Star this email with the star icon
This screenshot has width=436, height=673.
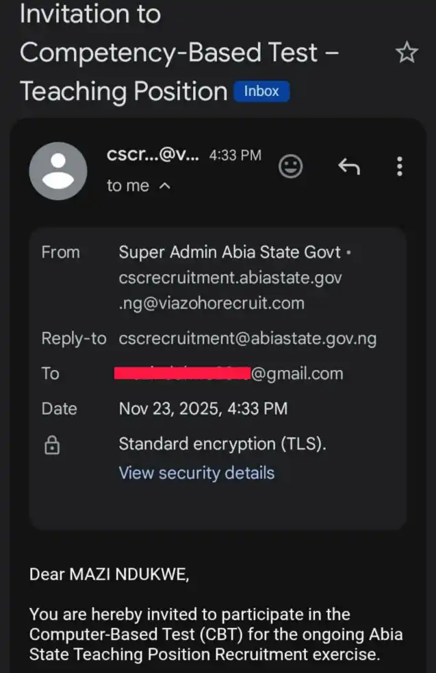click(407, 53)
